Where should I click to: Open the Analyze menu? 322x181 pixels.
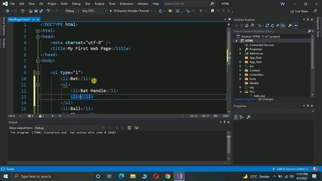click(99, 4)
